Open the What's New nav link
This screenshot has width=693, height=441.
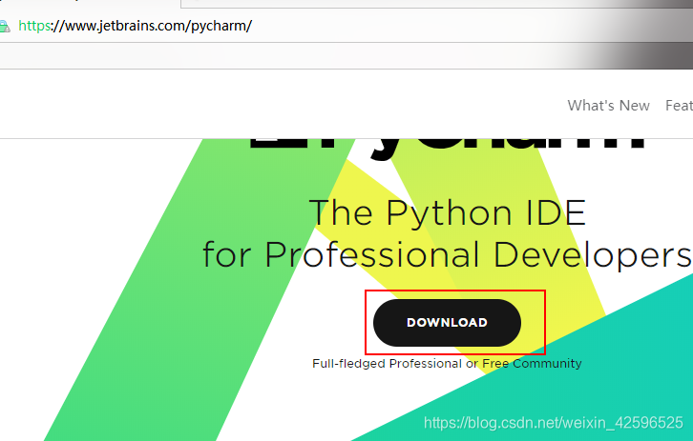(x=608, y=106)
